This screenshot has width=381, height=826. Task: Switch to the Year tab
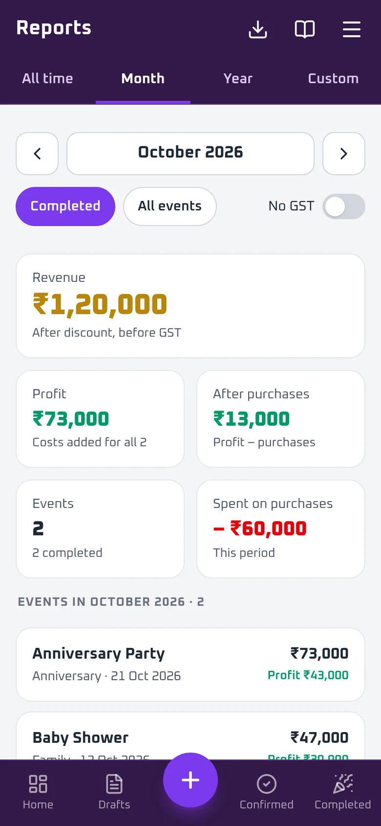(x=238, y=79)
